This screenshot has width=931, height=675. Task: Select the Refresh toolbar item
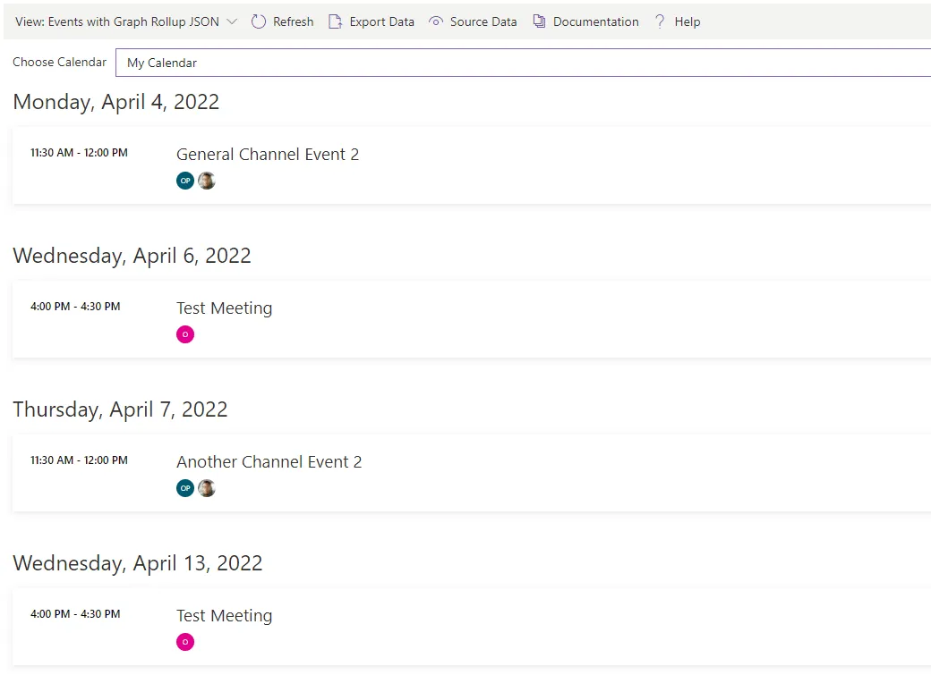click(x=282, y=21)
